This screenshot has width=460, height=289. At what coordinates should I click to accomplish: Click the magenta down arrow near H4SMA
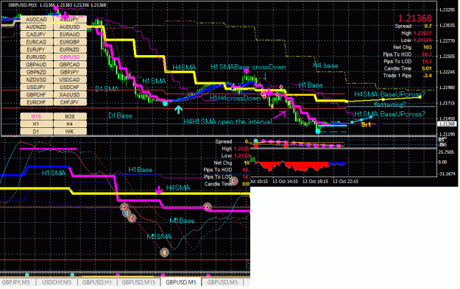click(x=159, y=190)
